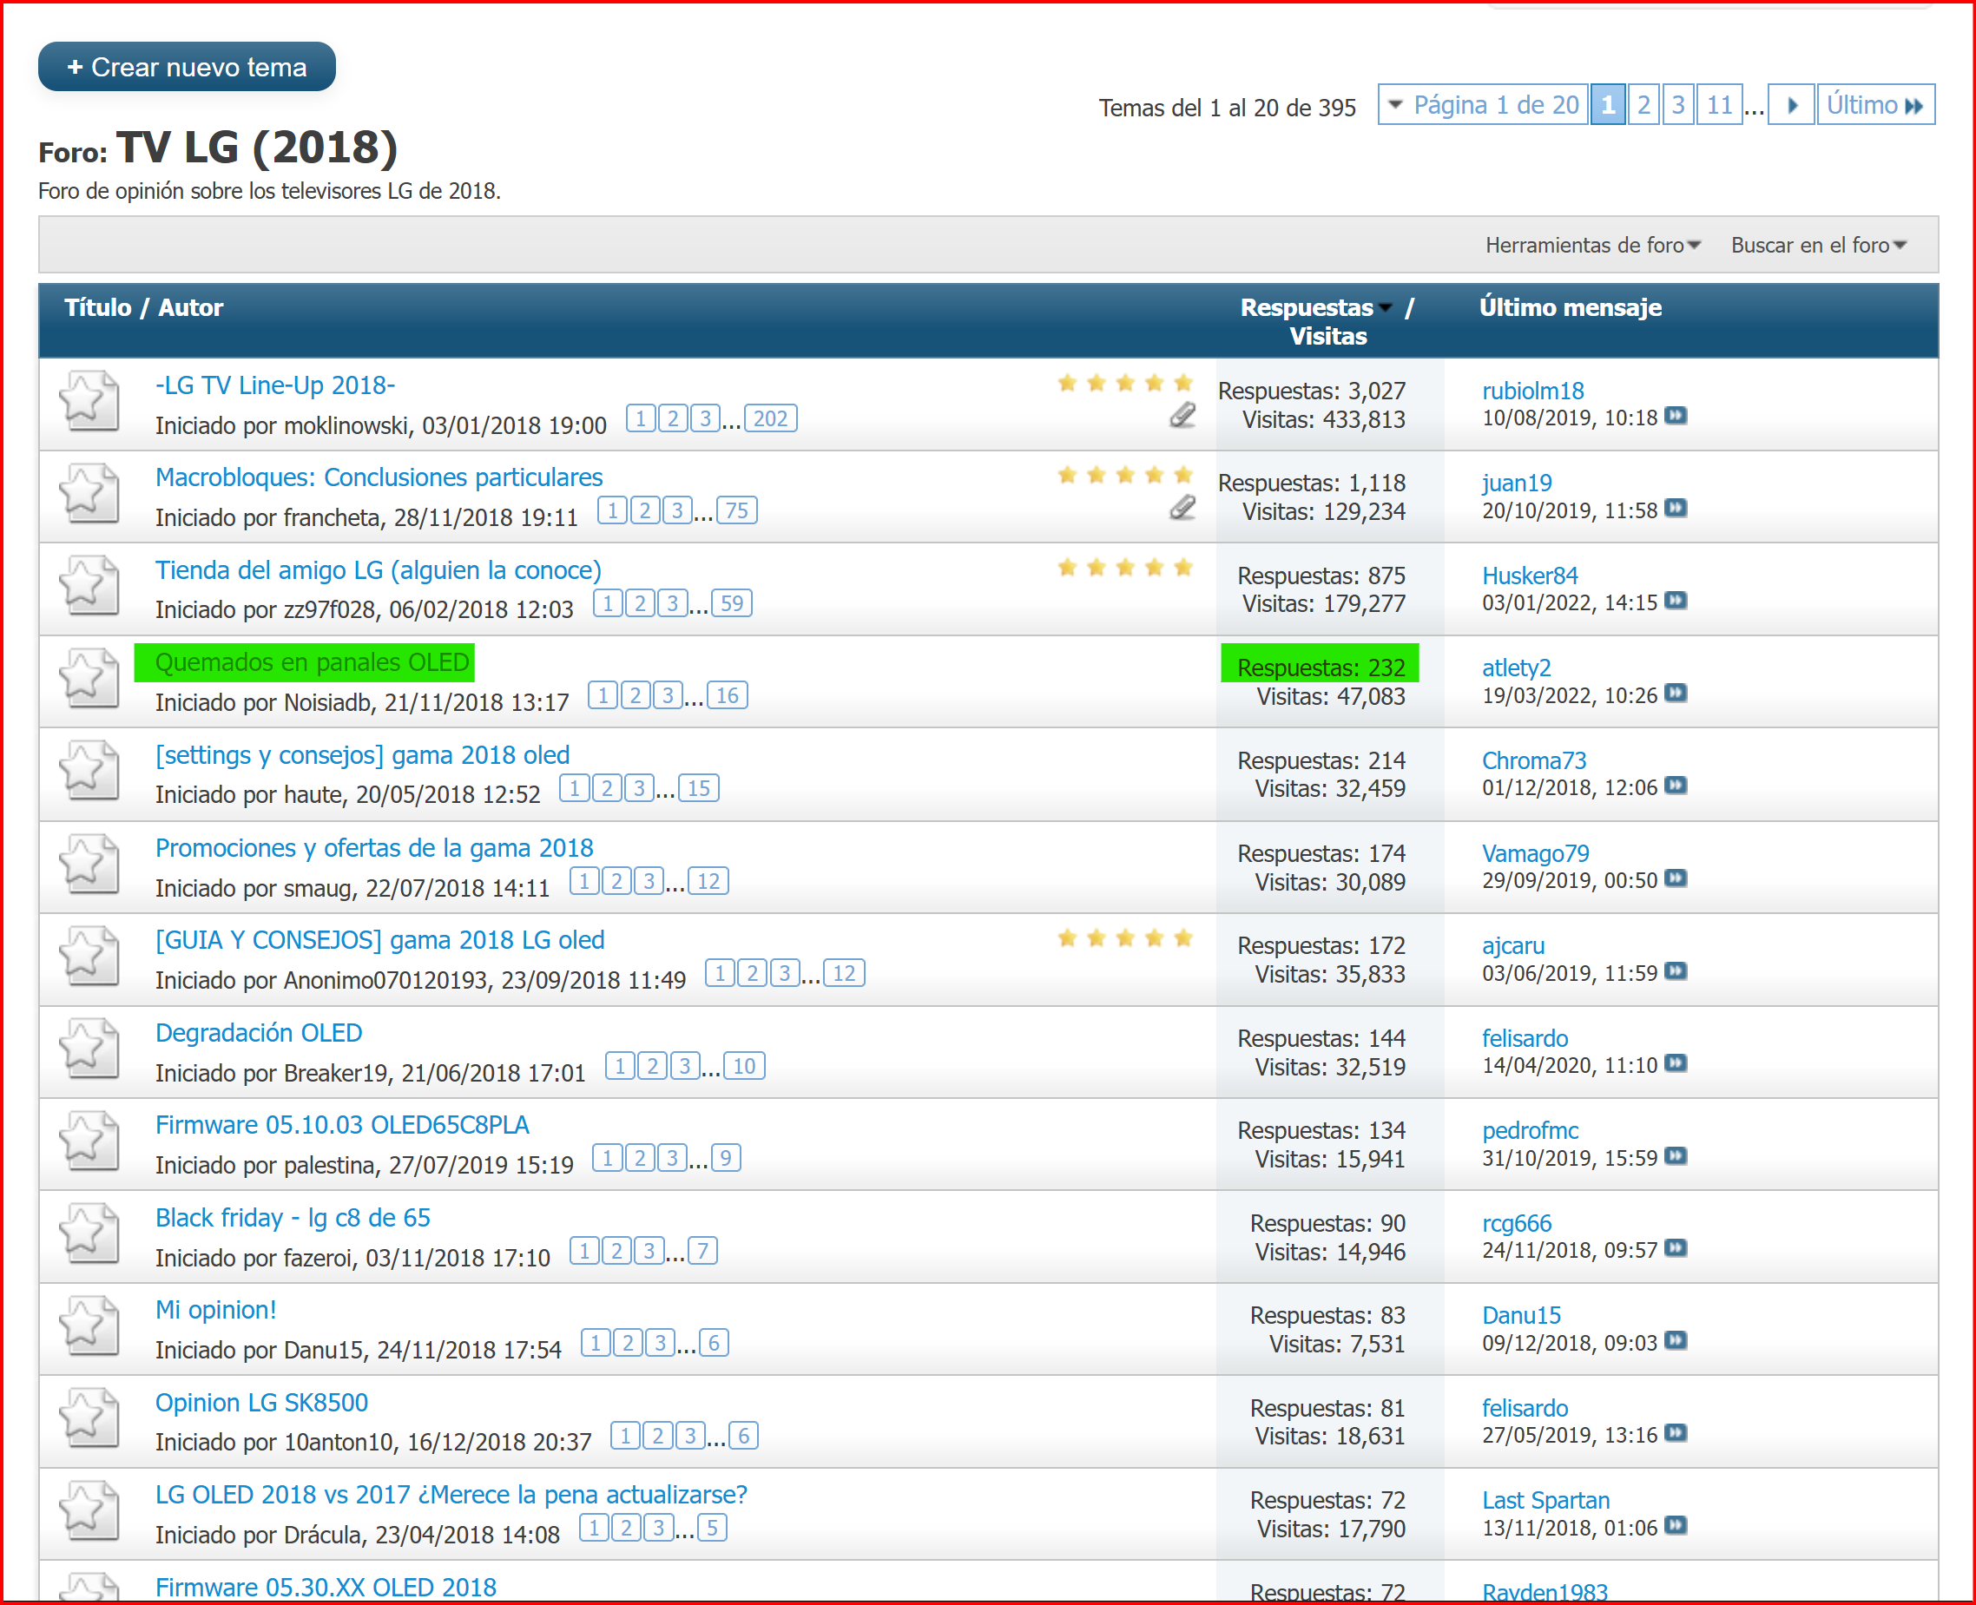Click attachment paperclip in LG TV Line-Up row

(x=1182, y=415)
